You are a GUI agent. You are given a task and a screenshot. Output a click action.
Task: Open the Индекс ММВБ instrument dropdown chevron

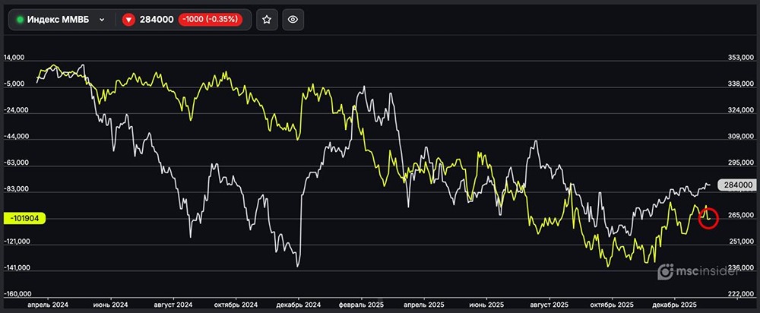pos(102,20)
